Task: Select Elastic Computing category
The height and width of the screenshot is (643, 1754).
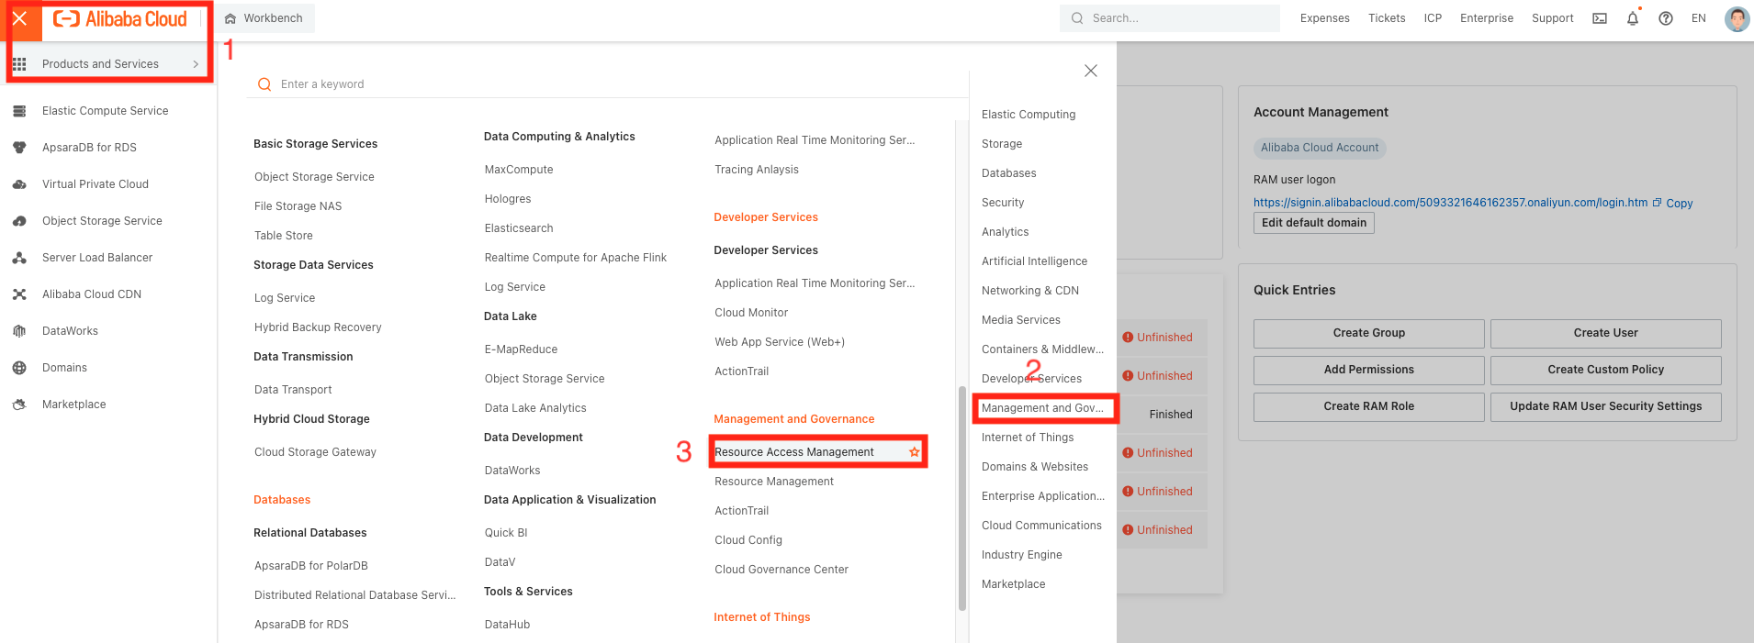Action: [x=1029, y=115]
